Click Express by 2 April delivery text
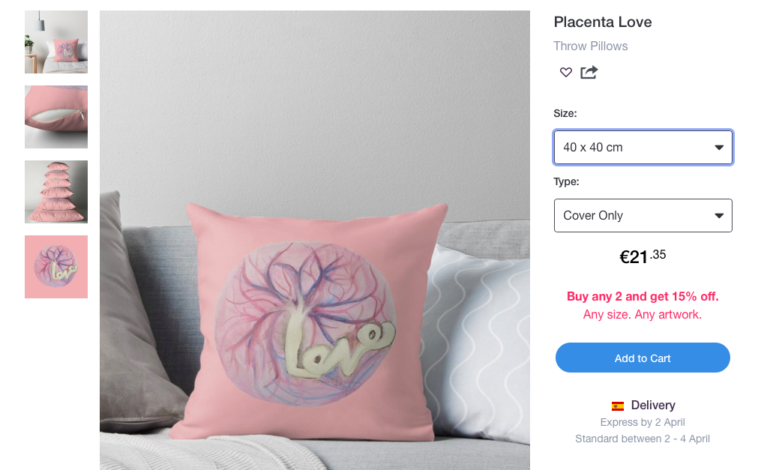 643,422
